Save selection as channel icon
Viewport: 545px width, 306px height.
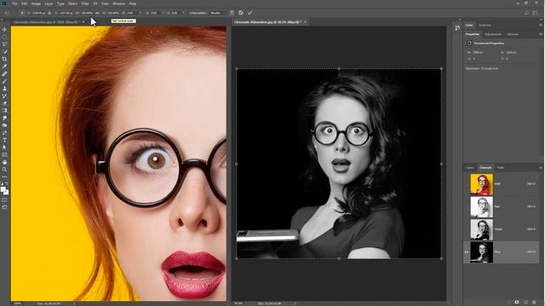point(517,303)
